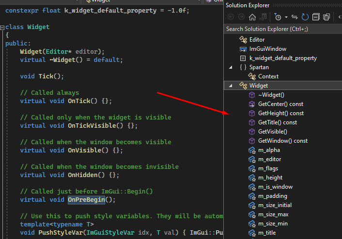Select GetHeight() const method

[281, 113]
